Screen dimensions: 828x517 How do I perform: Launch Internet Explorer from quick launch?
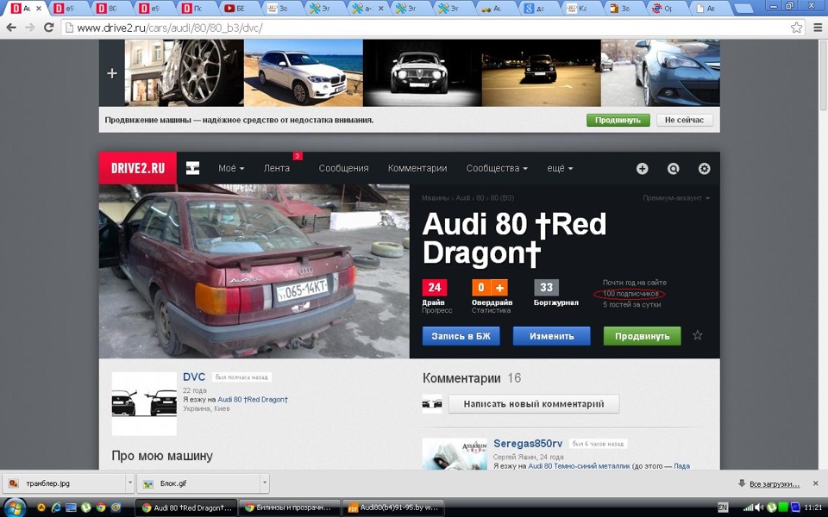(x=56, y=508)
